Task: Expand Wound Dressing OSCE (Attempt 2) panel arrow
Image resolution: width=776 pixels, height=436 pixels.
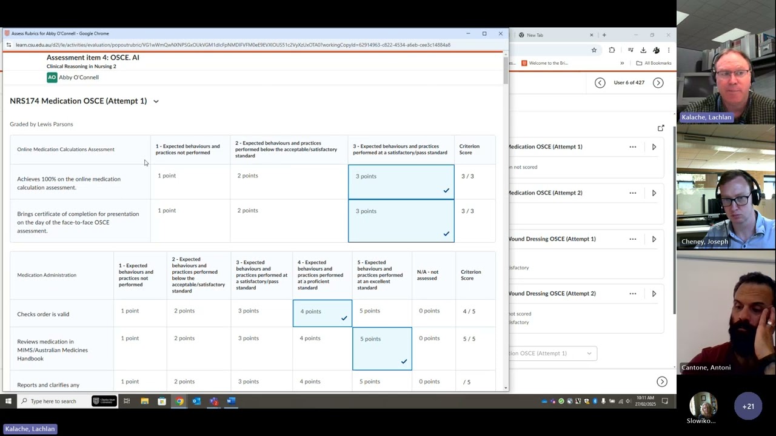Action: point(654,294)
